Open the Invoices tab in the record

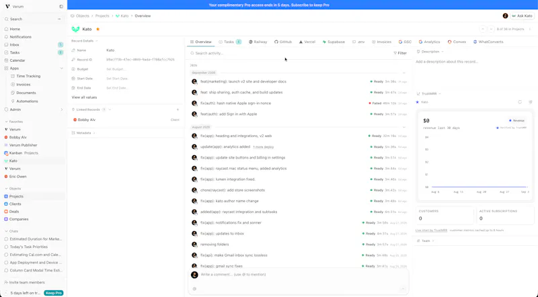pos(381,42)
